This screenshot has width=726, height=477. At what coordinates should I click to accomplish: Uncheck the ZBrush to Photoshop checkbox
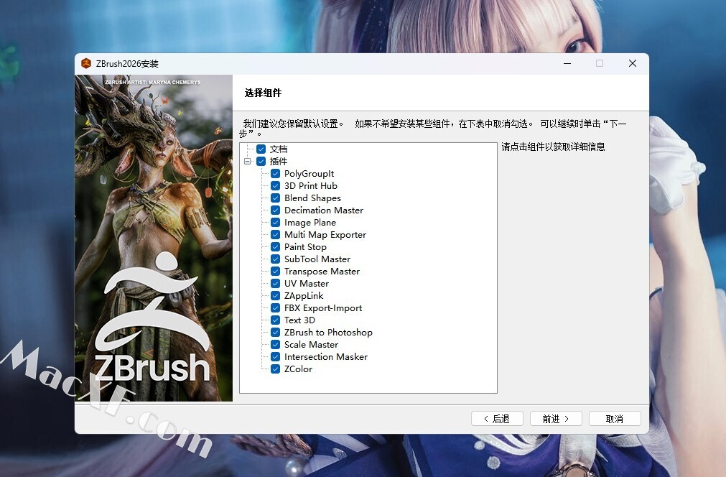point(276,332)
